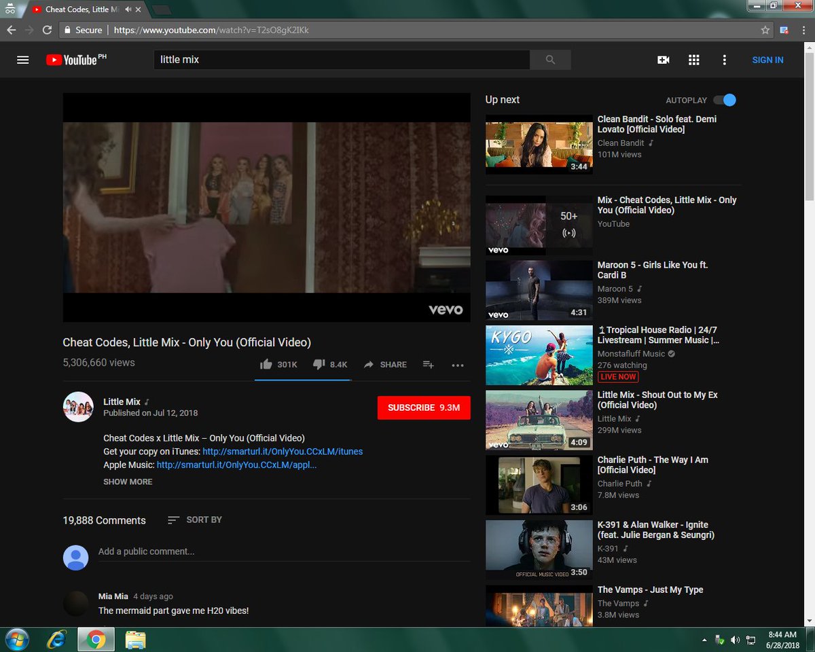Click the video player frame

coord(266,207)
